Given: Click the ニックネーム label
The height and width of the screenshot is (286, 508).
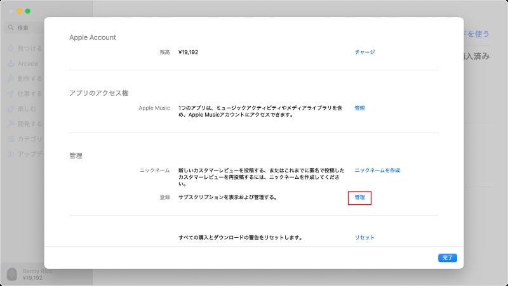Looking at the screenshot, I should [155, 171].
